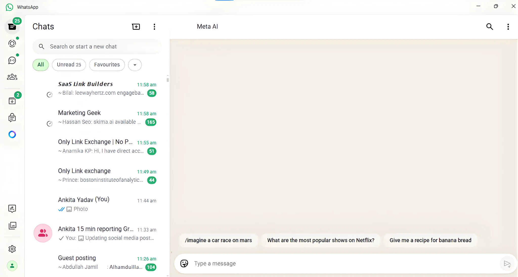Open the SaaS Link Builders group chat
Screen dimensions: 518x277
[x=101, y=88]
